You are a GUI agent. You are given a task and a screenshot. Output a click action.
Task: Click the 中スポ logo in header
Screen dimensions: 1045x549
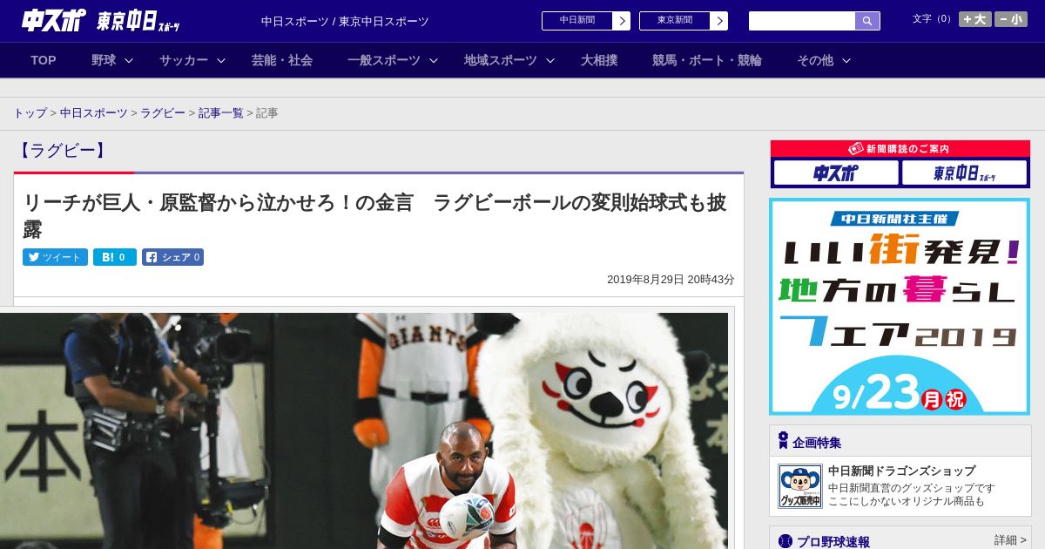click(x=54, y=20)
